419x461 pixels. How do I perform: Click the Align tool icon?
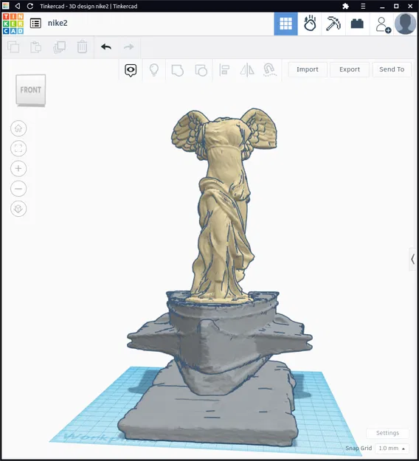224,70
